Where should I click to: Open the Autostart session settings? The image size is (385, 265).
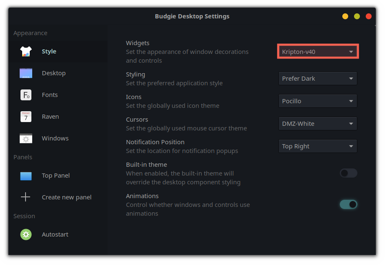coord(55,234)
